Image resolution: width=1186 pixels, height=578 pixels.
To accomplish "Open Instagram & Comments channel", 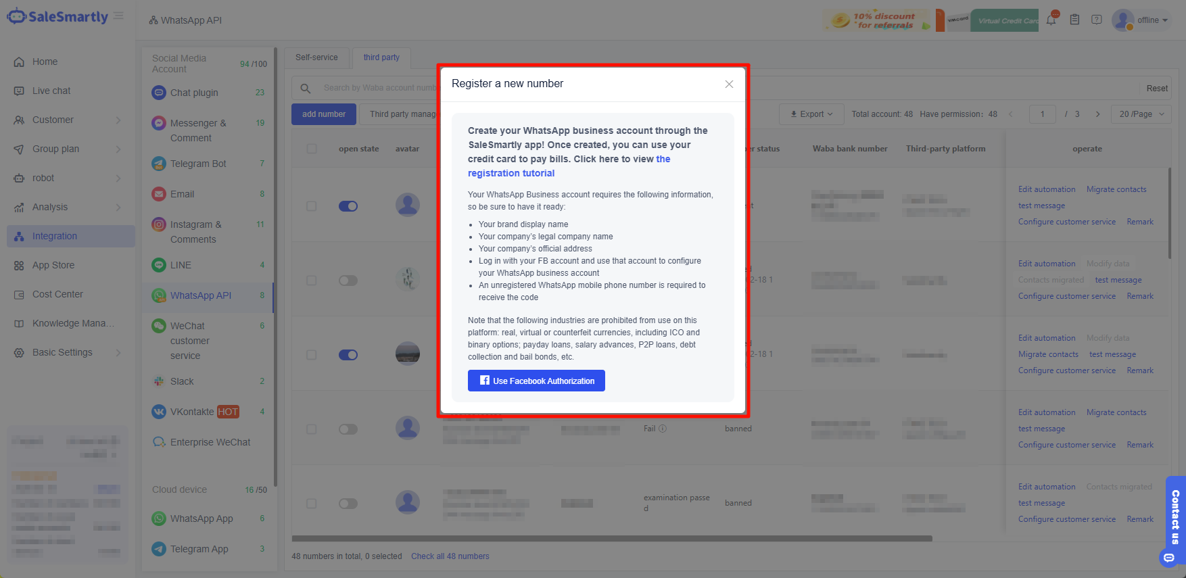I will pyautogui.click(x=208, y=232).
